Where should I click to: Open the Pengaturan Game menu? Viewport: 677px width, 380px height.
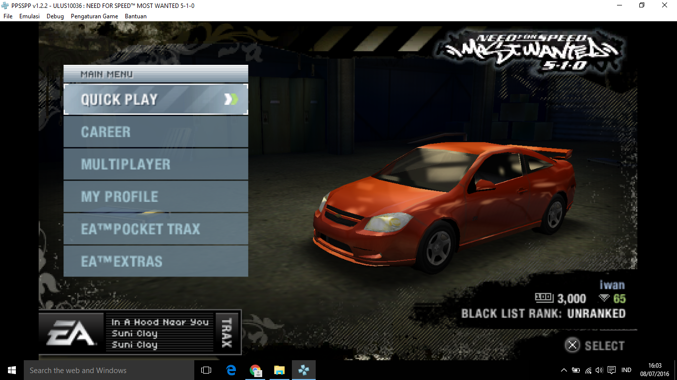pos(94,16)
